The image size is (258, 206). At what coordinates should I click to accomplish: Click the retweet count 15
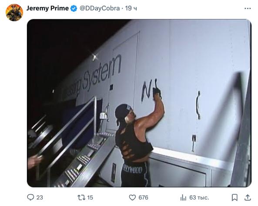coord(90,197)
